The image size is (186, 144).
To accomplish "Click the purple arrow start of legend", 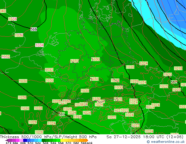I will coord(6,140).
